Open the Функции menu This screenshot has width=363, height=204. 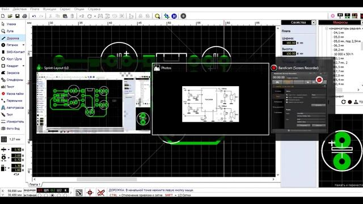49,9
